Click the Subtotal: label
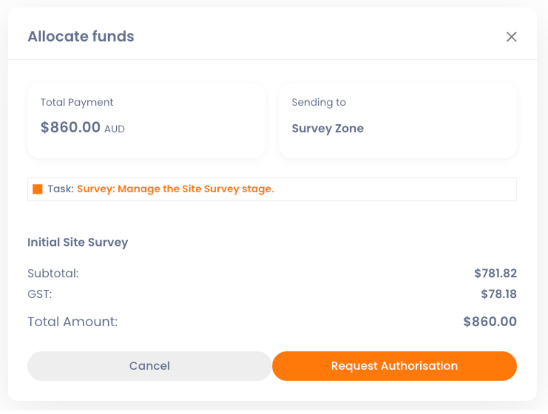Image resolution: width=548 pixels, height=414 pixels. click(x=53, y=274)
